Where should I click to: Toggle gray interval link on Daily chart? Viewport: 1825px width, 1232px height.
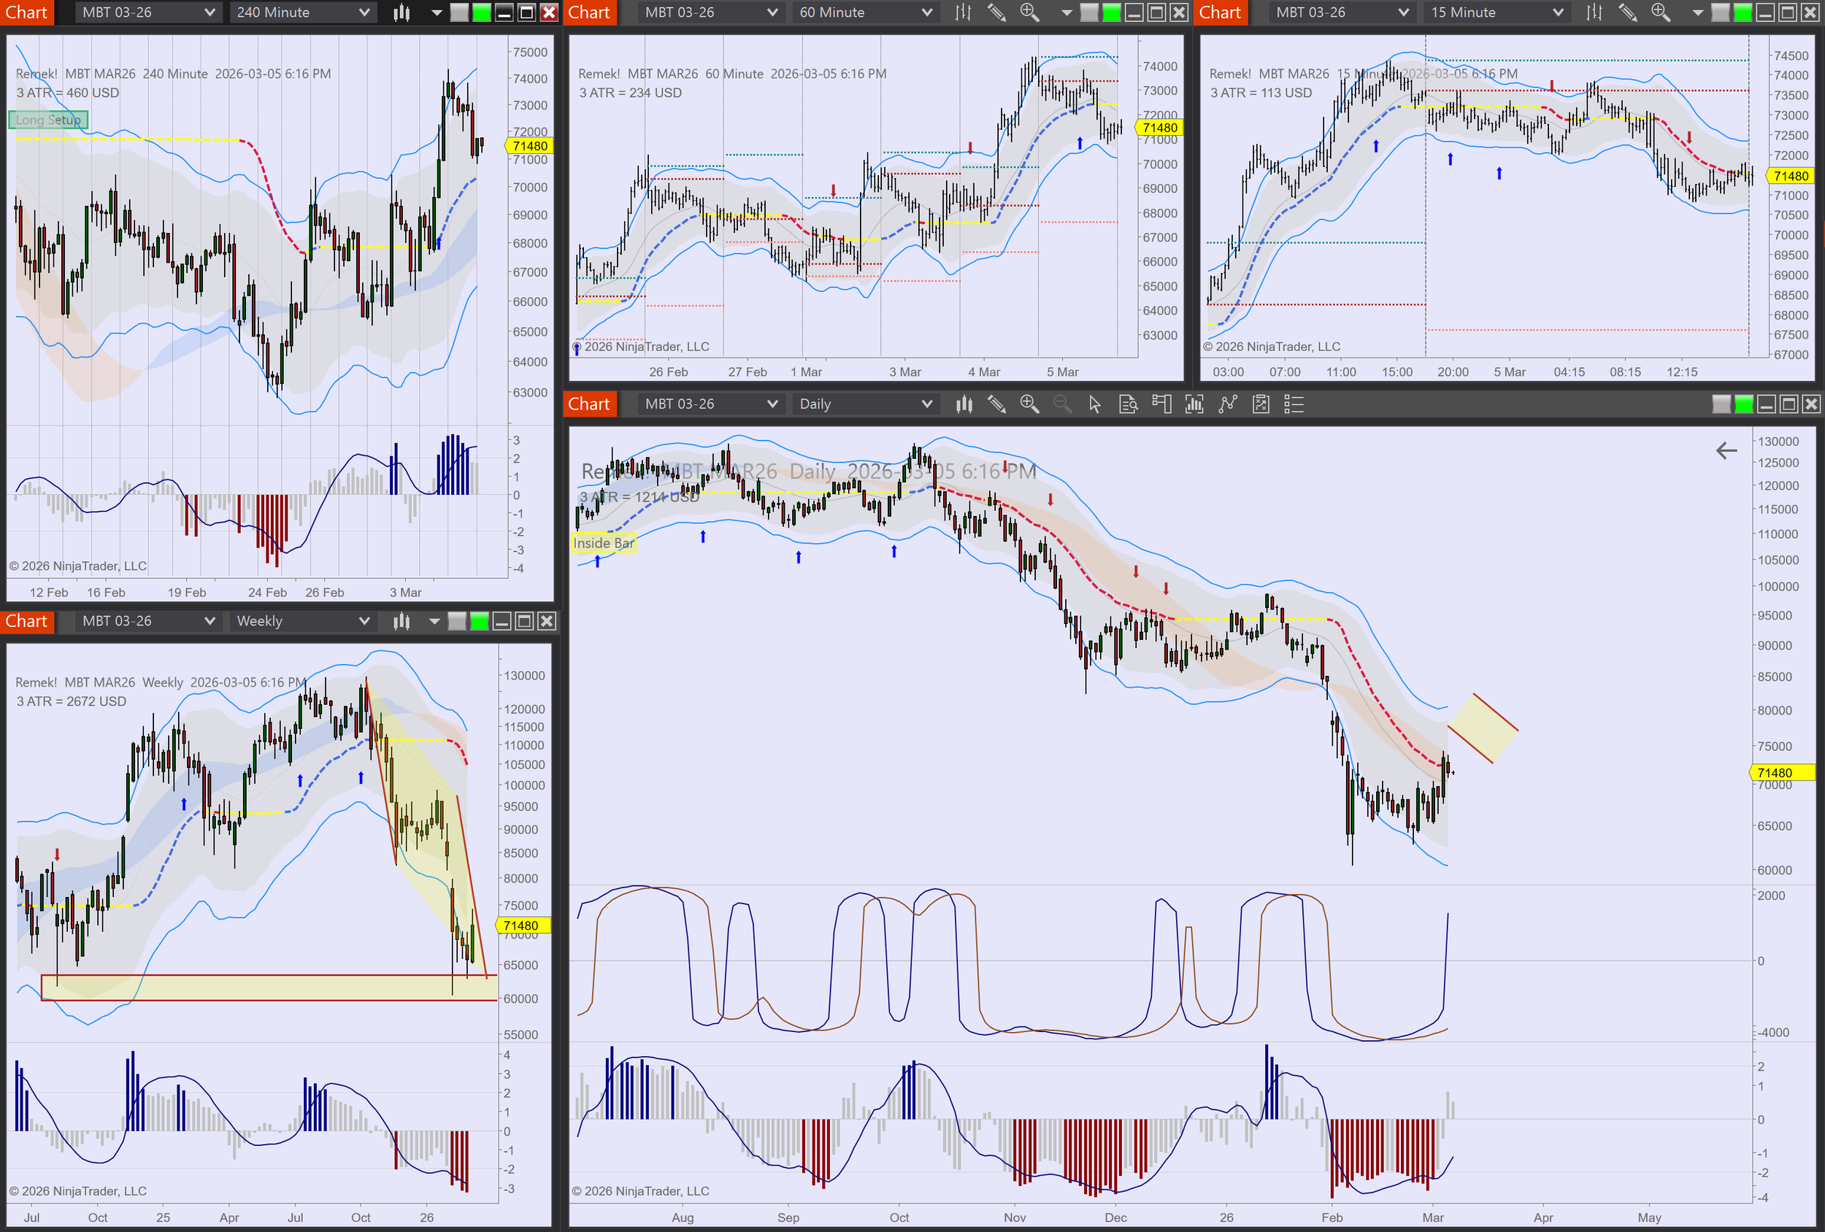point(1721,404)
